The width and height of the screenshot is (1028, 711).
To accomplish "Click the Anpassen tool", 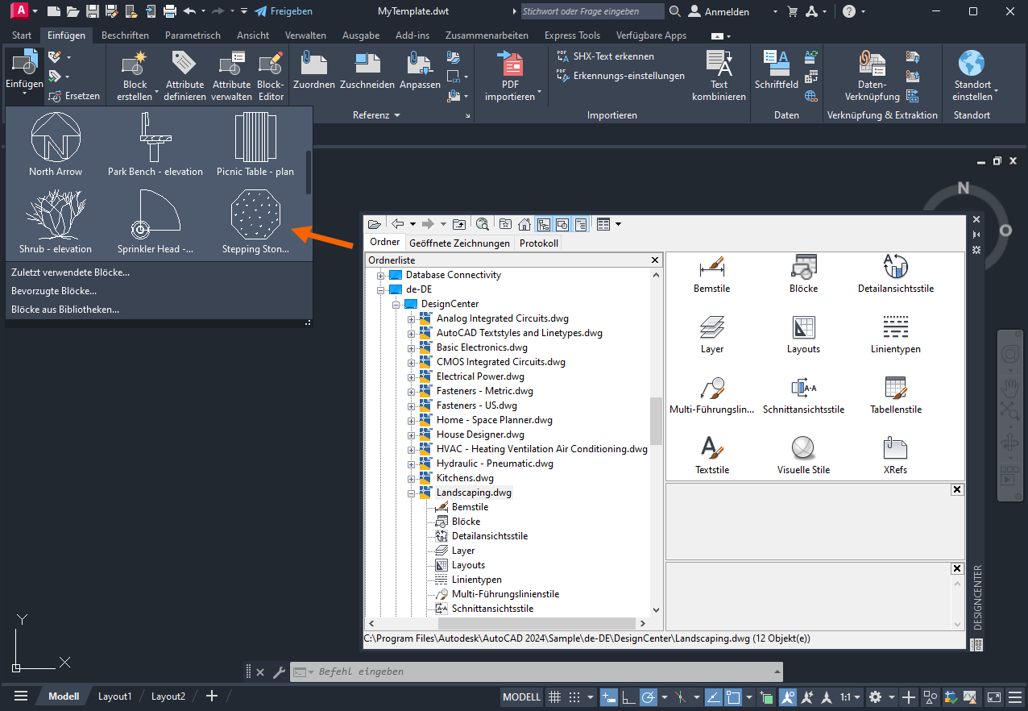I will tap(421, 70).
